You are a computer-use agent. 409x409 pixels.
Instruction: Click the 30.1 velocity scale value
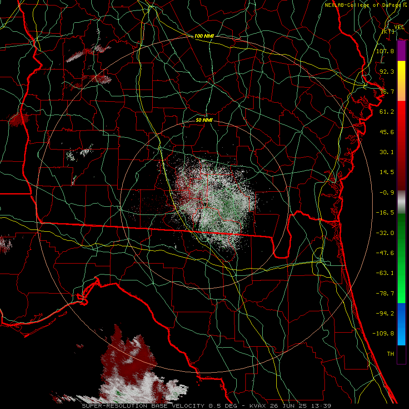pos(387,152)
